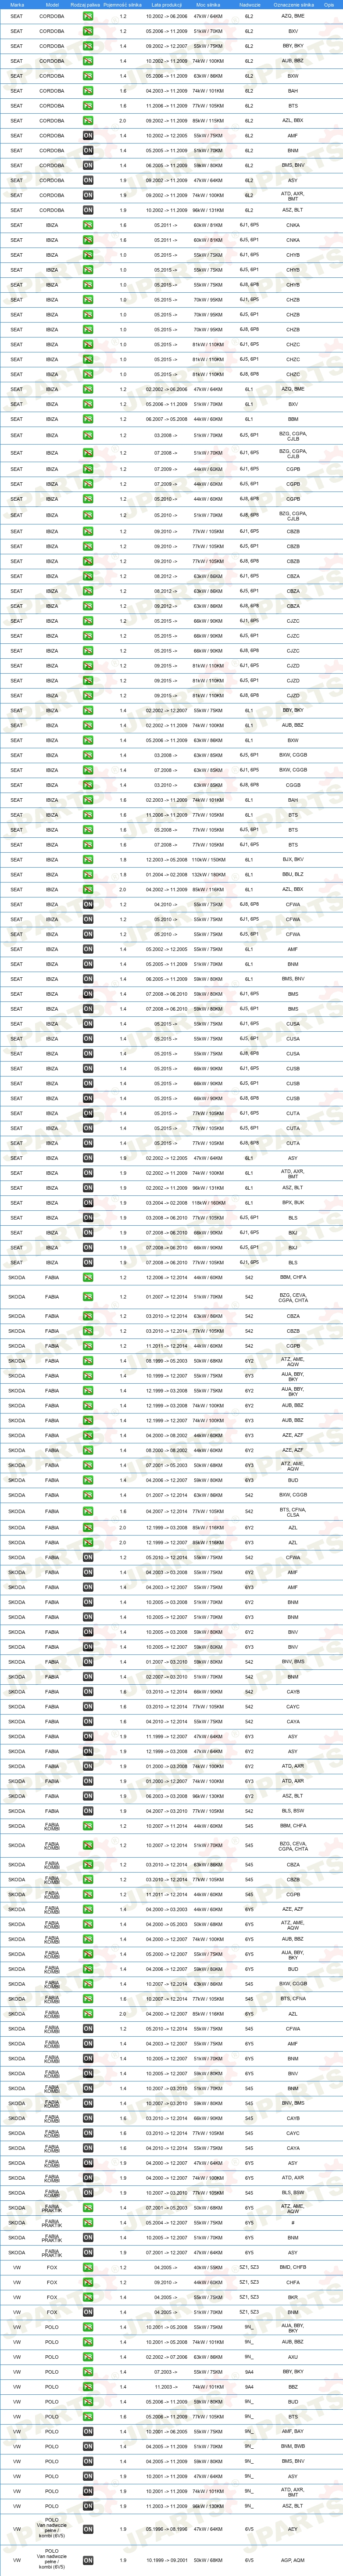Image resolution: width=343 pixels, height=2576 pixels.
Task: Click petrol icon in Fabia 6Y3 BUD row
Action: point(88,1481)
